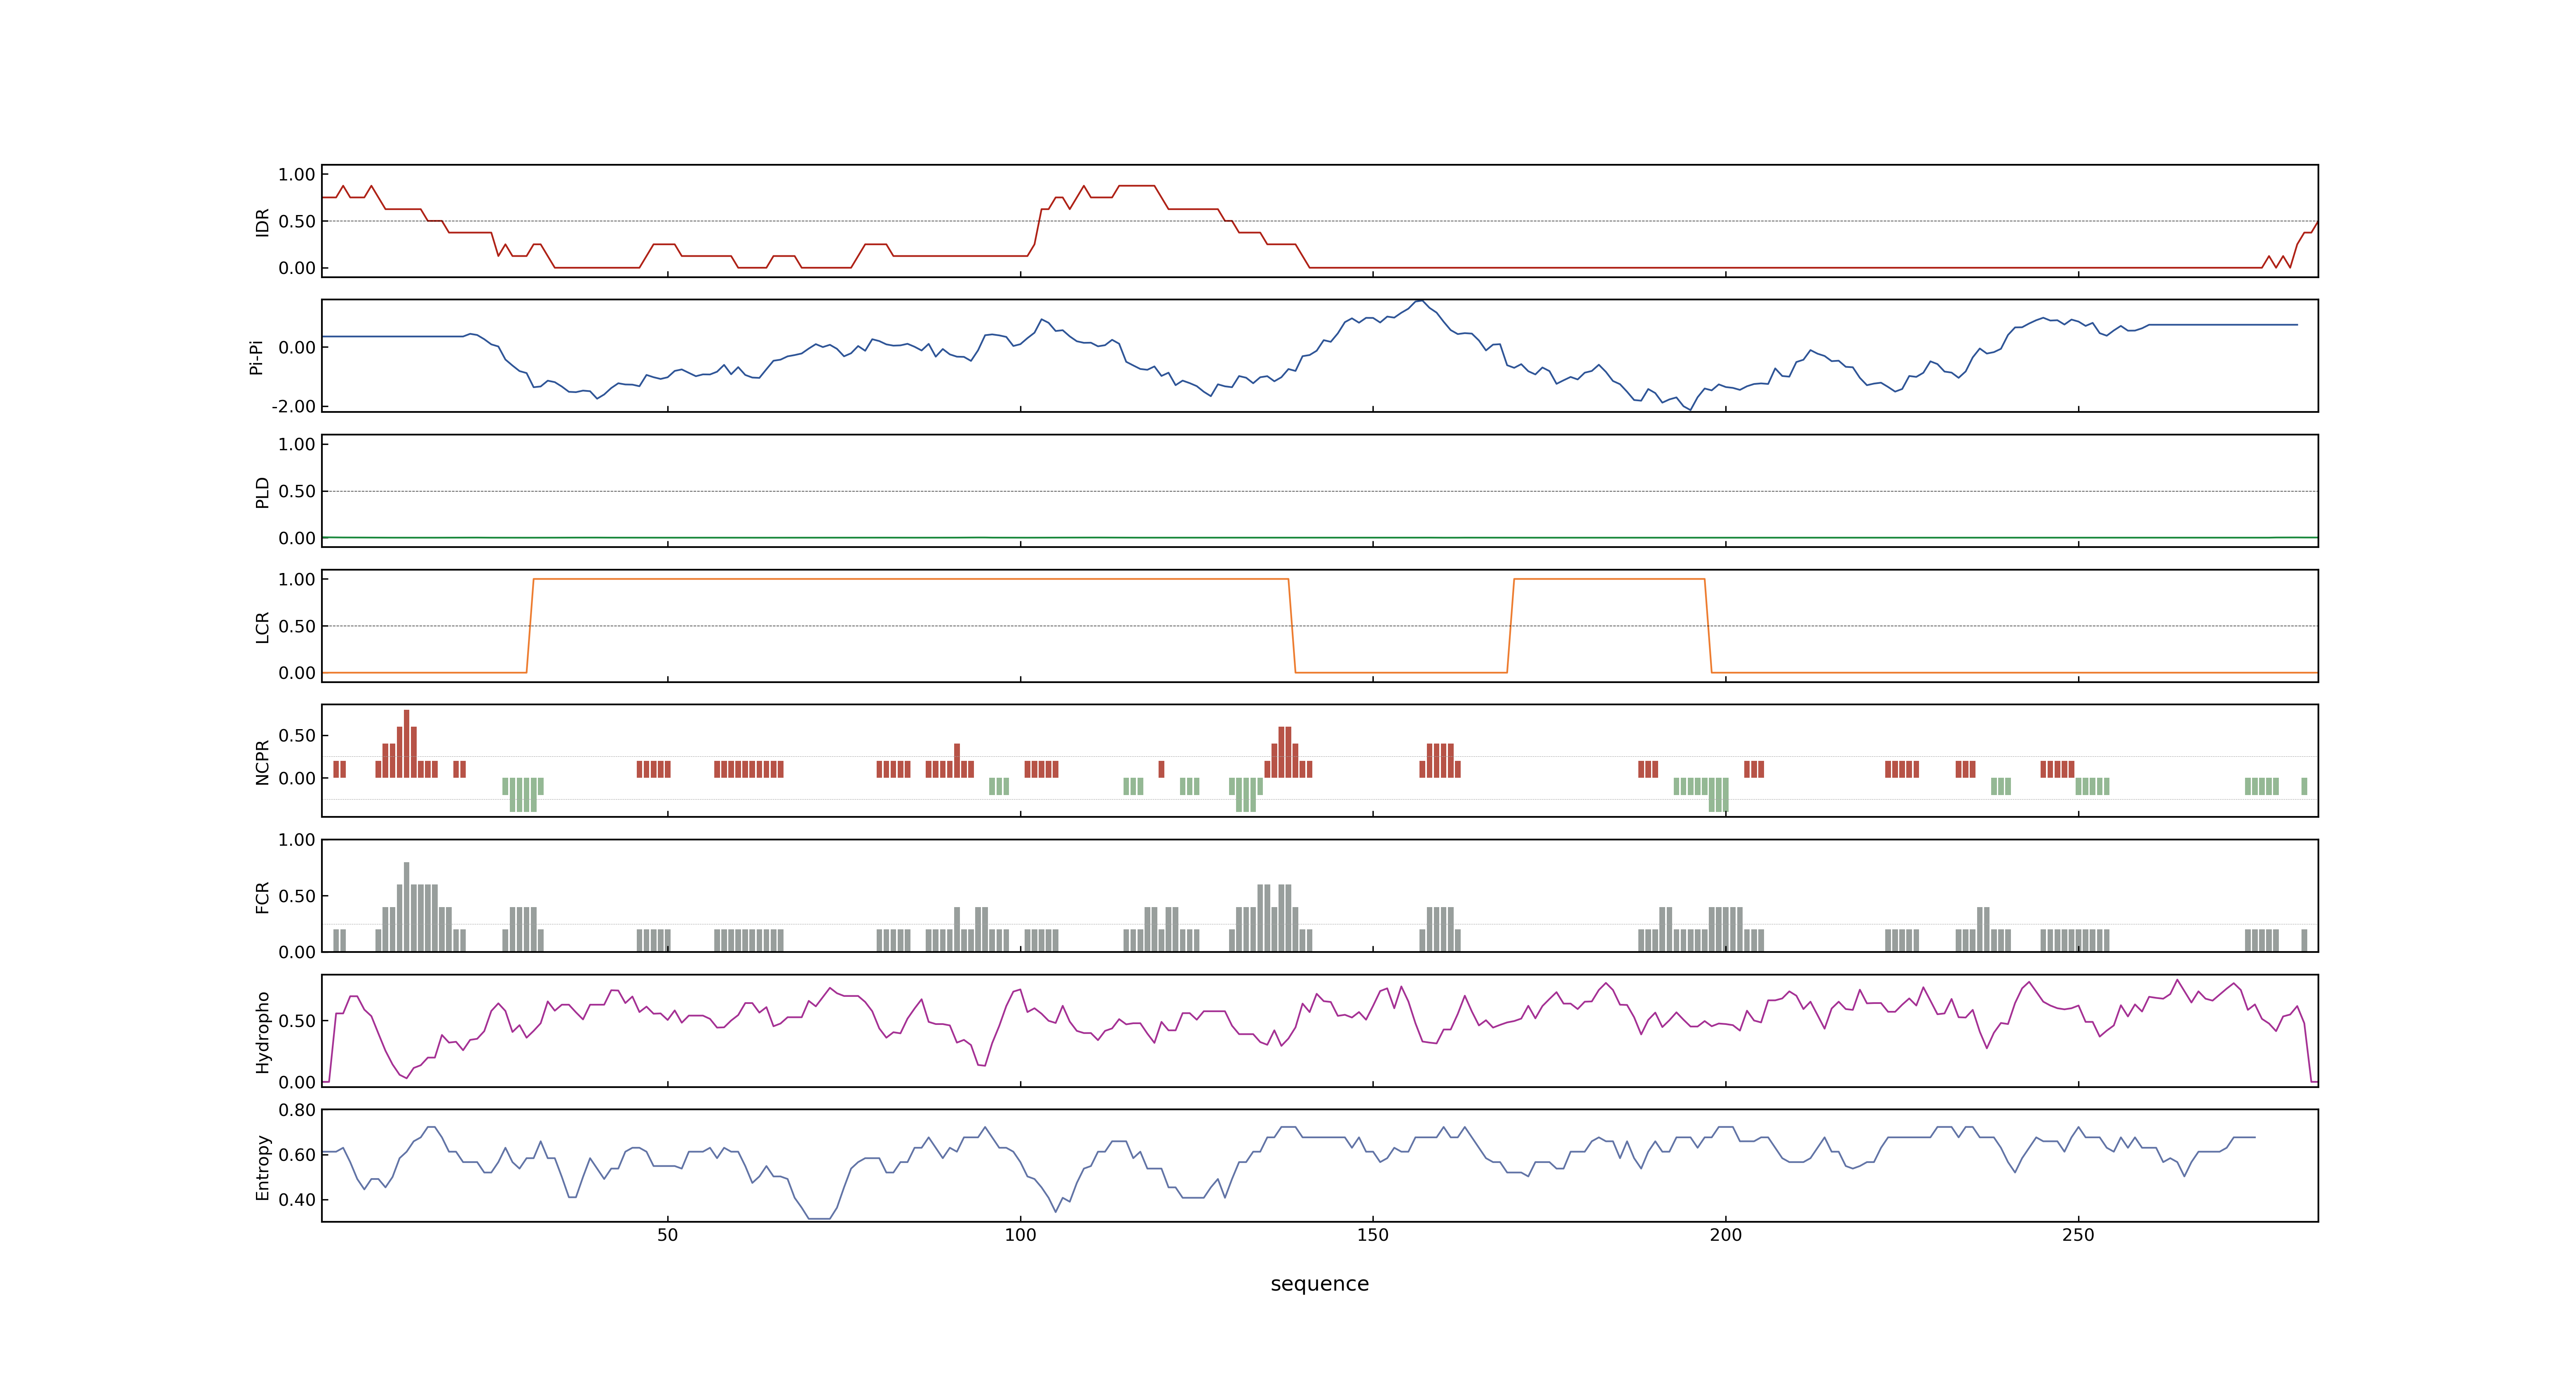Click the "1.00" tick on PLD axis
Screen dimensions: 2576x1373
click(297, 444)
